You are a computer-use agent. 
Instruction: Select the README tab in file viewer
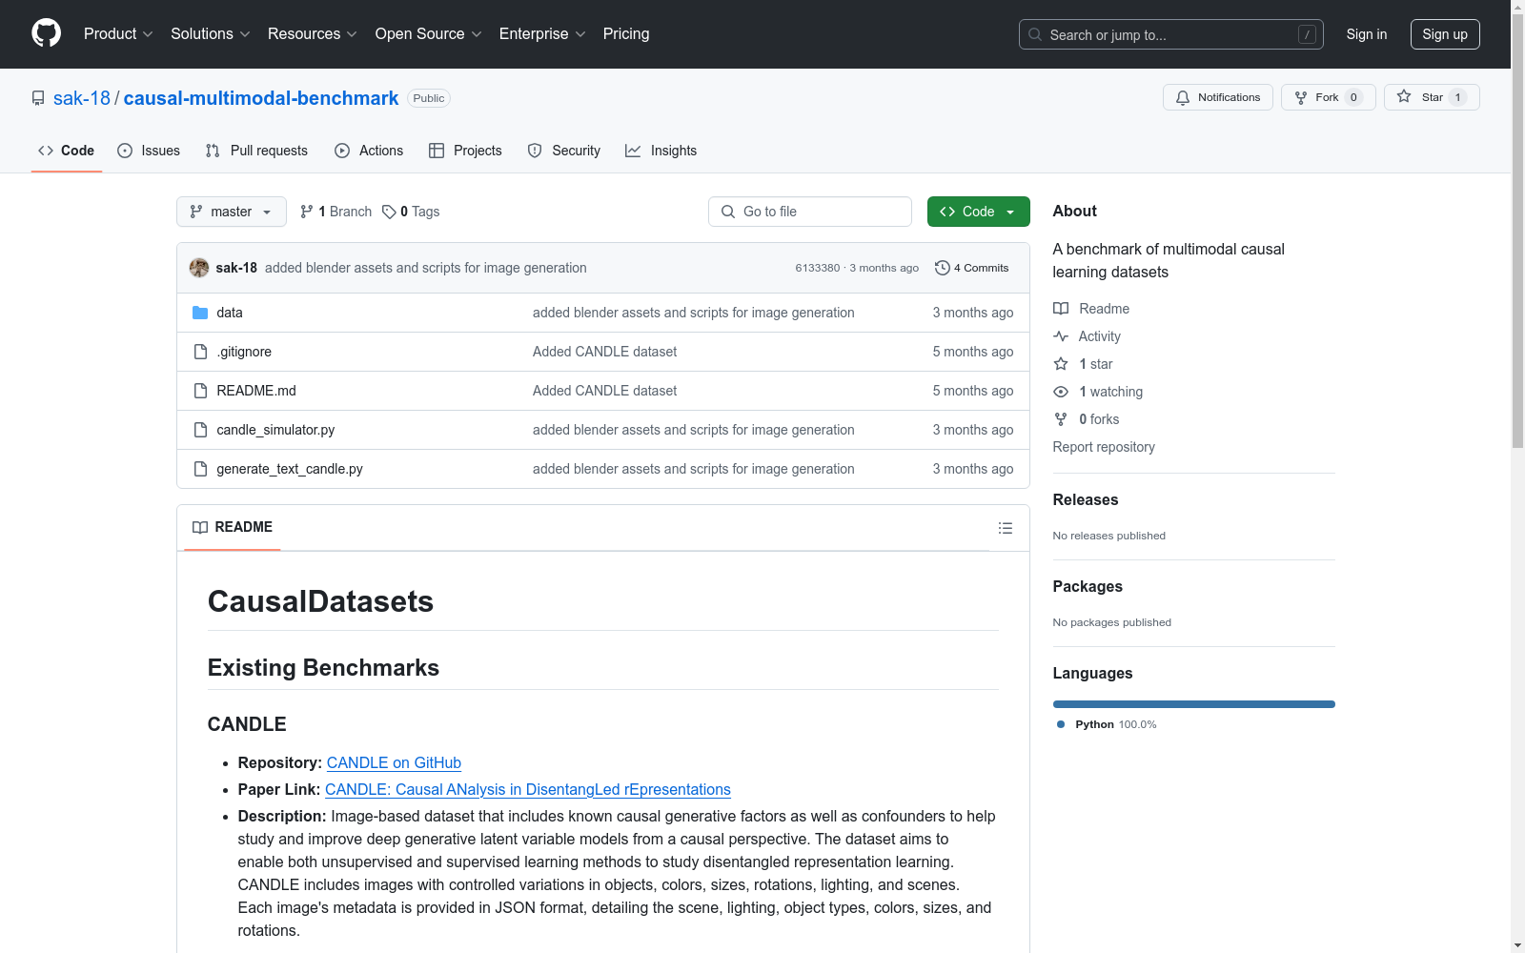233,527
